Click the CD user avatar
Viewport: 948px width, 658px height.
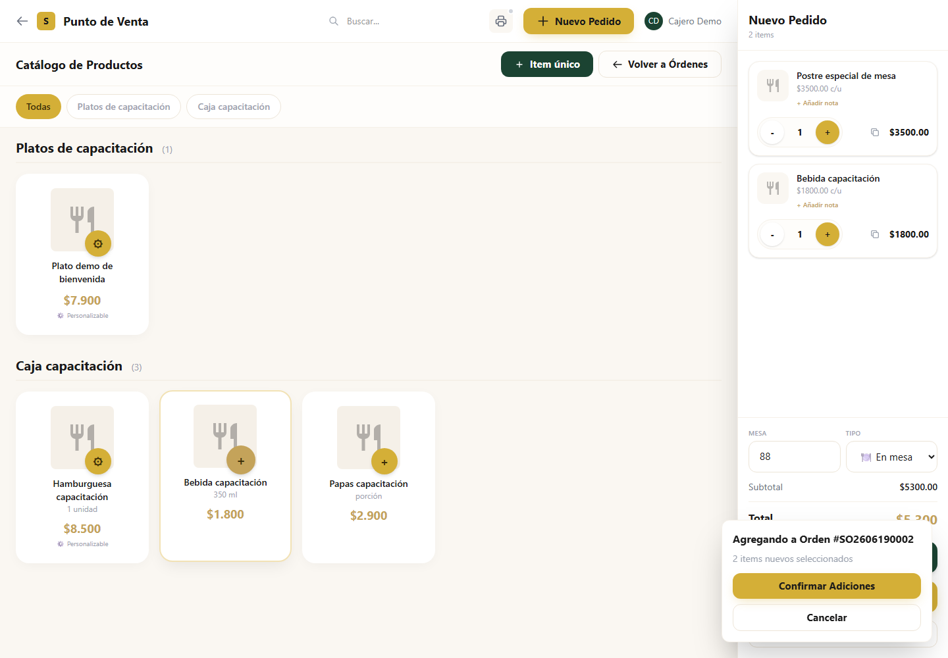pyautogui.click(x=654, y=21)
